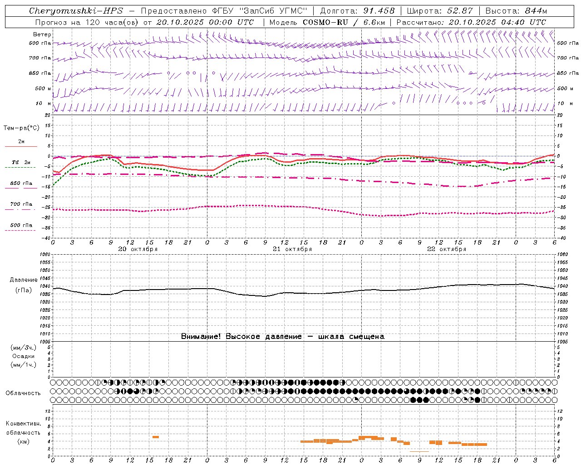Click the (мм/1ч.) precipitation unit label
Image resolution: width=581 pixels, height=464 pixels.
24,365
